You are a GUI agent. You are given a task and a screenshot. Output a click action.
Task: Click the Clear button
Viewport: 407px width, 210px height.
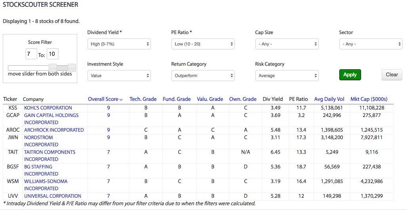click(392, 75)
